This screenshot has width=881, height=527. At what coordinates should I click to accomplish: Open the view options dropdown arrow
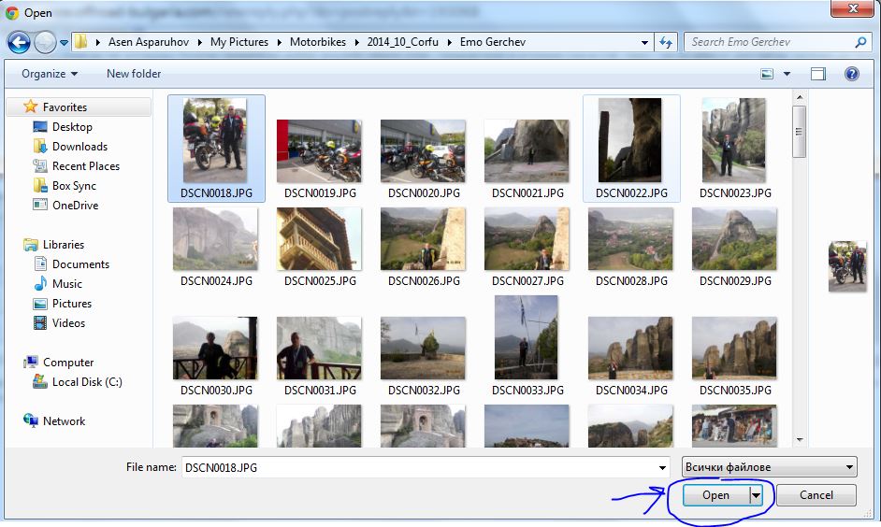787,74
